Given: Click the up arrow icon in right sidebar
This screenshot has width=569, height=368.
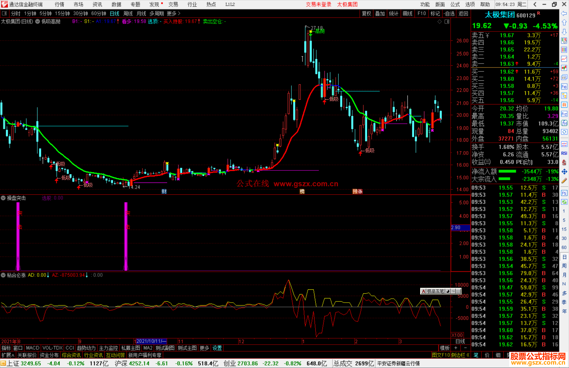Looking at the screenshot, I should pyautogui.click(x=564, y=23).
